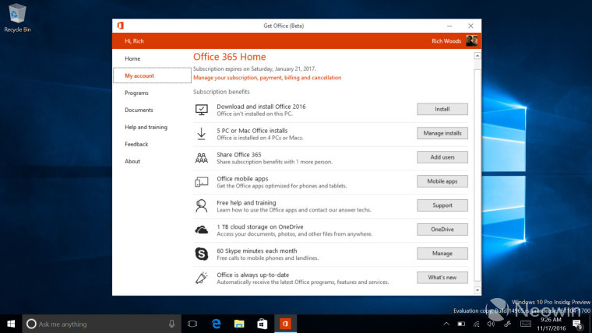This screenshot has width=592, height=333.
Task: Open the volume control in tray
Action: tap(491, 324)
